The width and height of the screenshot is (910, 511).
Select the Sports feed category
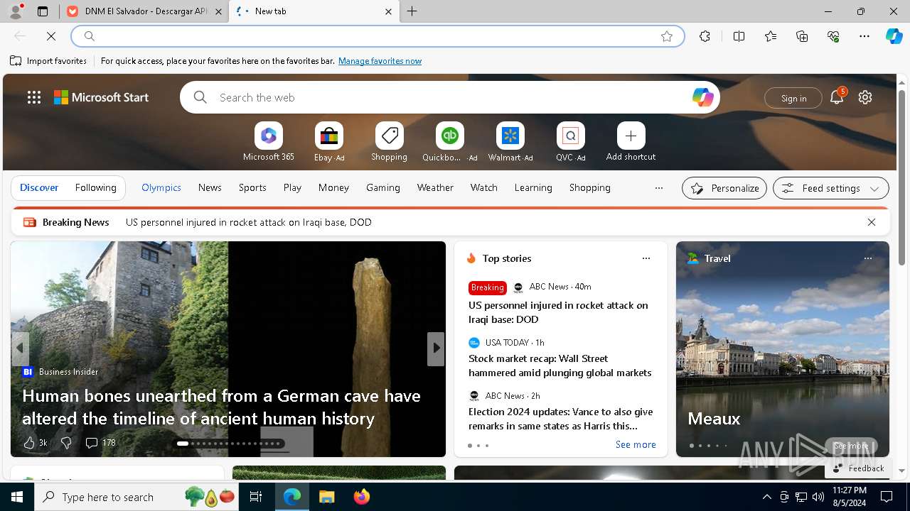[x=252, y=187]
